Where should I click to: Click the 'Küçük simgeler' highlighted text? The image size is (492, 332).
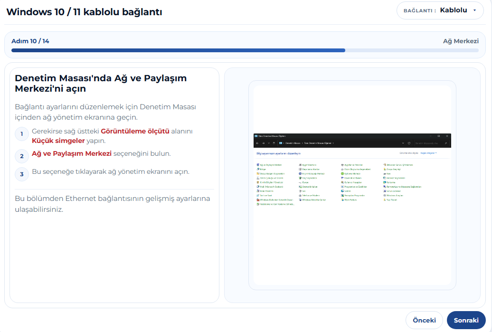point(58,141)
